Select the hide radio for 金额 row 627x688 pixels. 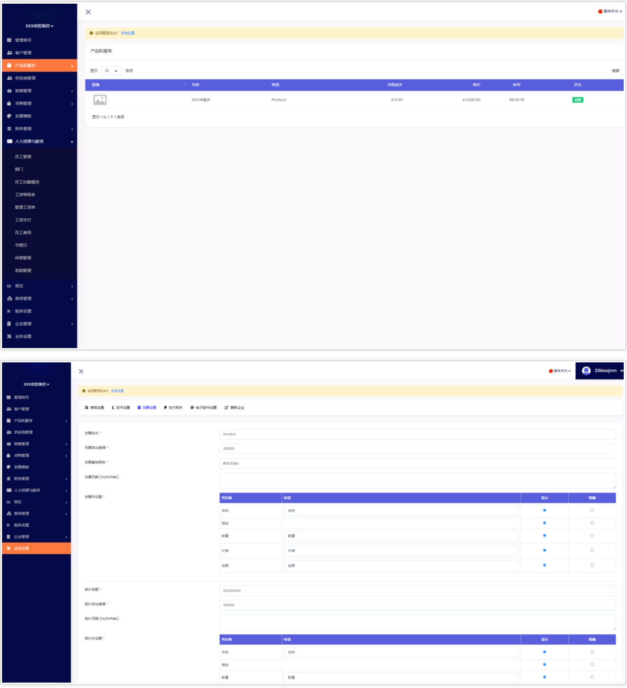(x=592, y=565)
